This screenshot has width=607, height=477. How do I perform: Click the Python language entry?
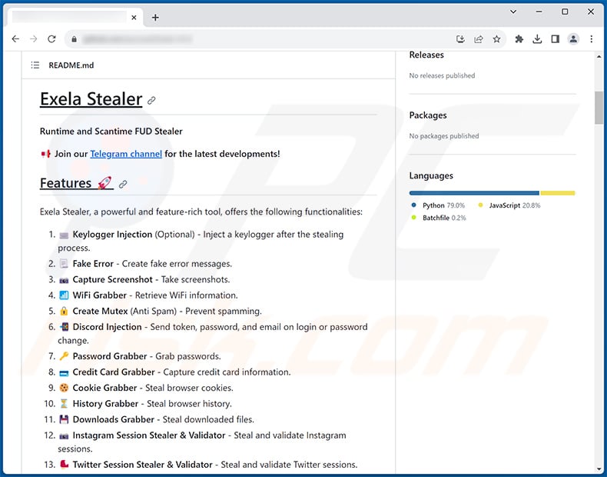(438, 205)
